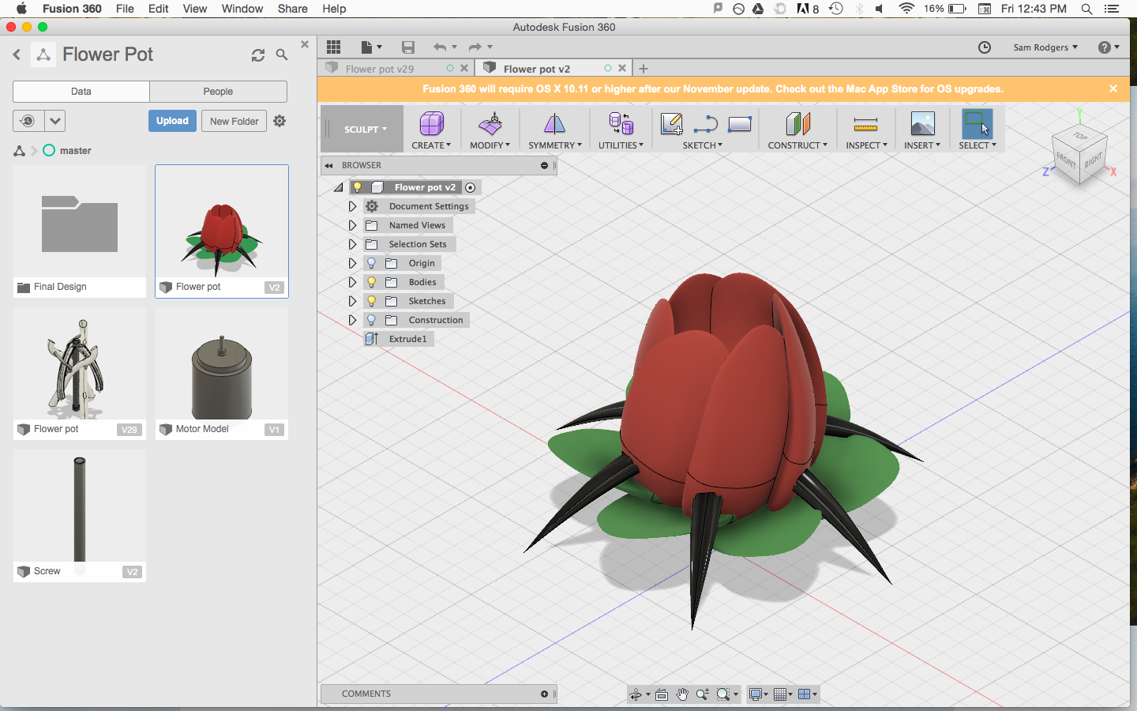The height and width of the screenshot is (711, 1137).
Task: Open the Utilities tool icon
Action: (x=621, y=124)
